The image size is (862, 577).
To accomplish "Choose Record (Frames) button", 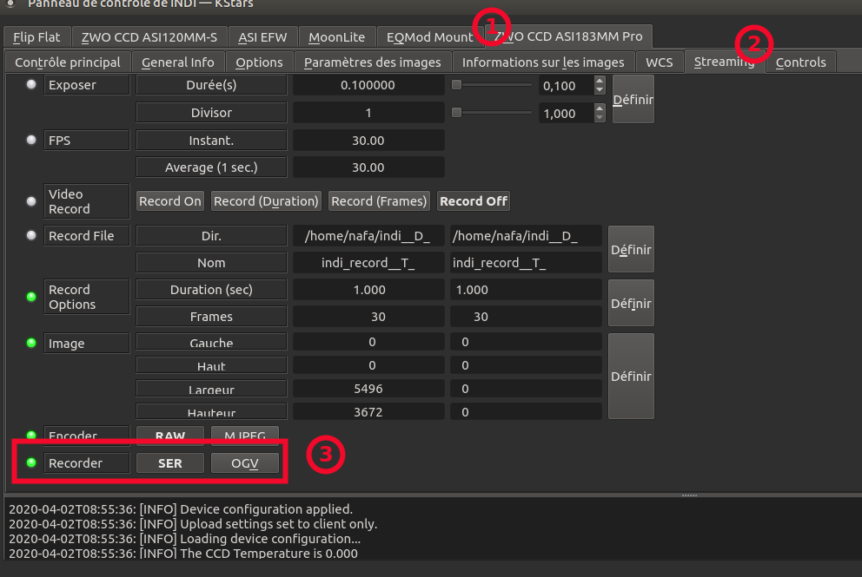I will click(x=379, y=201).
